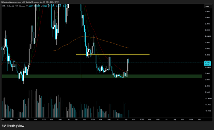
Task: Click the 1.4000 price axis label
Action: click(207, 55)
